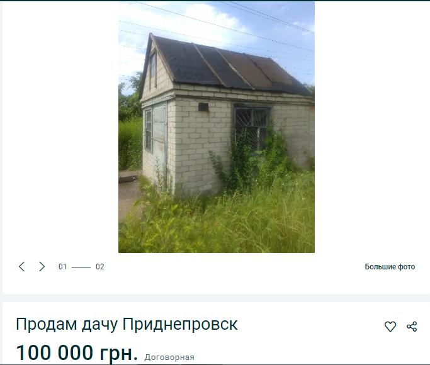
Task: Click the attic window in the photo
Action: pyautogui.click(x=153, y=70)
